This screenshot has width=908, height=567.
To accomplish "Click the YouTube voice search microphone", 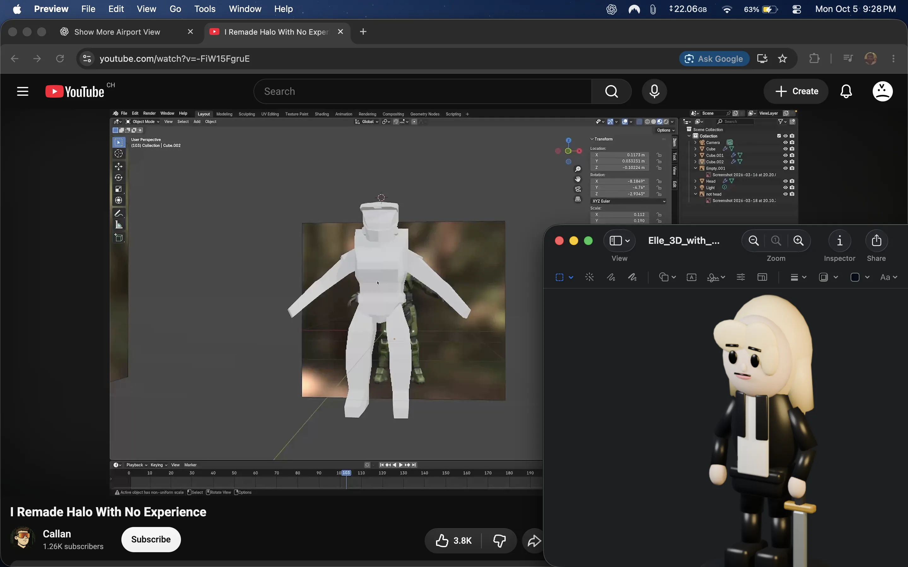I will click(x=655, y=91).
